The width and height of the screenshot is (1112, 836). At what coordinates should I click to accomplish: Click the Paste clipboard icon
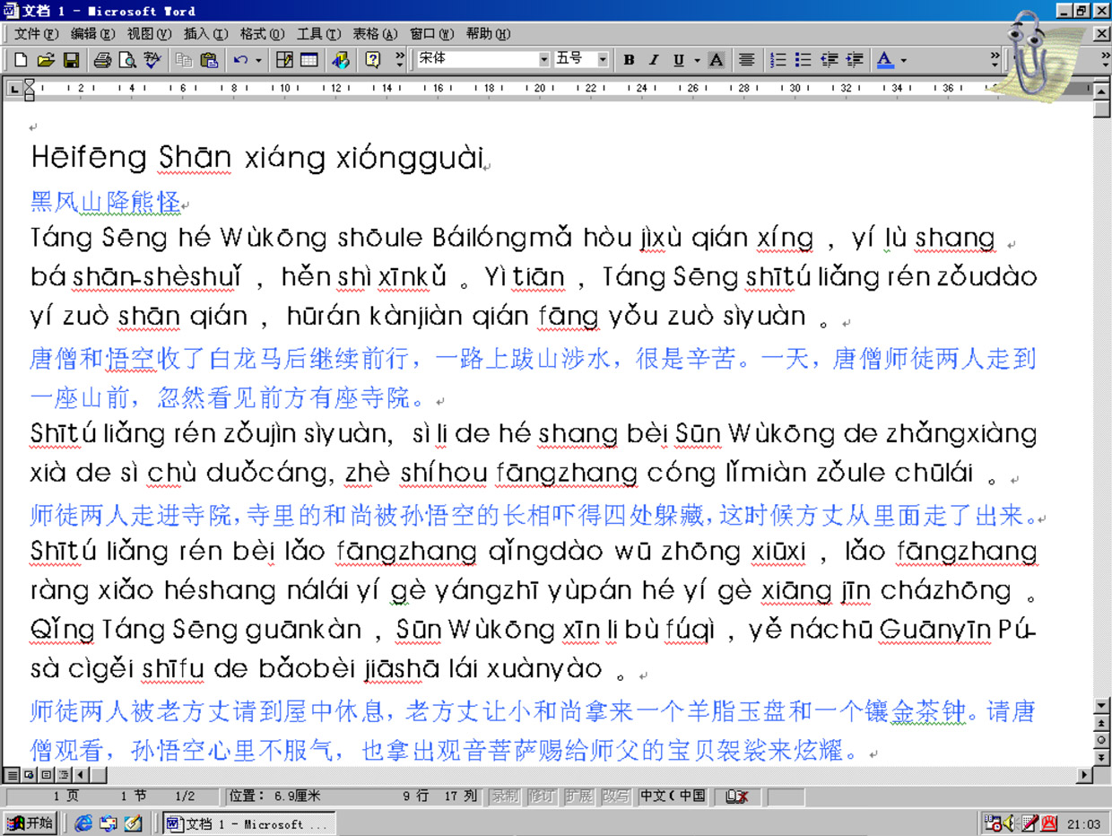[x=209, y=60]
